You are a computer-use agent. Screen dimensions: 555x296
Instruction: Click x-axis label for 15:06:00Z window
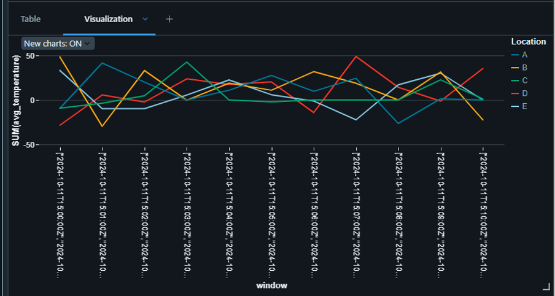[314, 216]
